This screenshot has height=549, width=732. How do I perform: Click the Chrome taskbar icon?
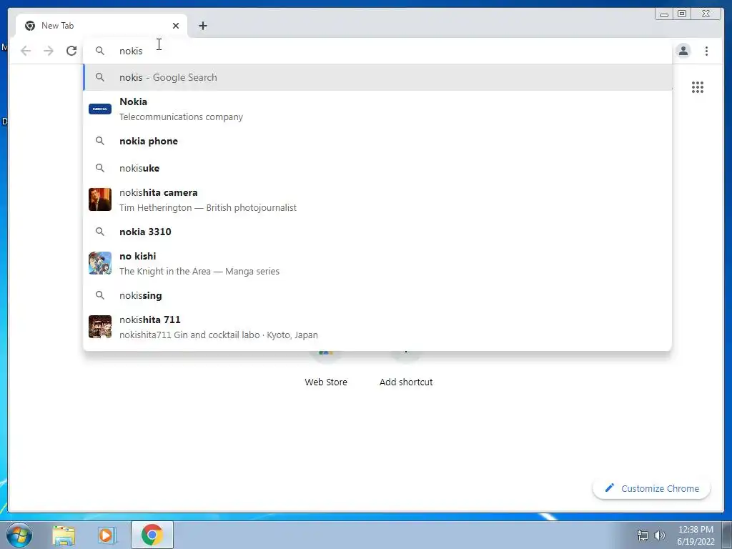(x=152, y=535)
